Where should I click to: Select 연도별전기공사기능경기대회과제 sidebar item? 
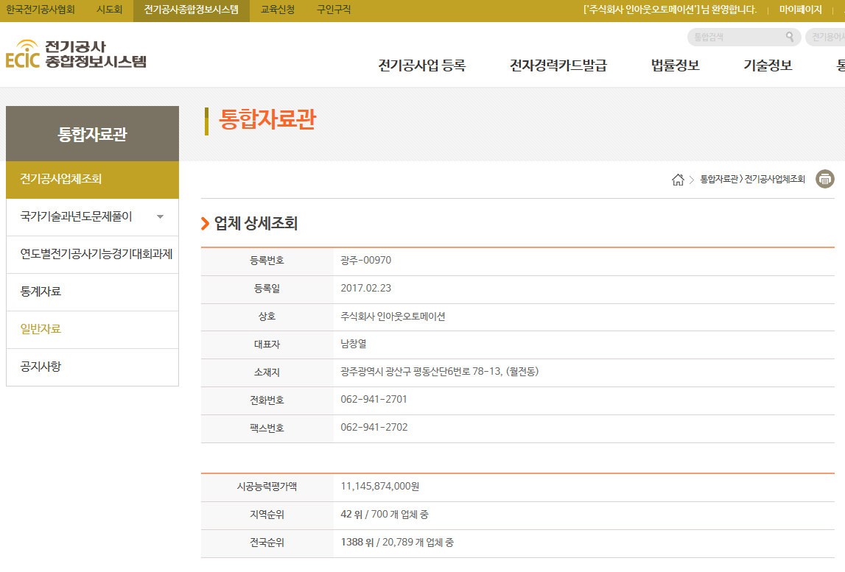point(92,254)
